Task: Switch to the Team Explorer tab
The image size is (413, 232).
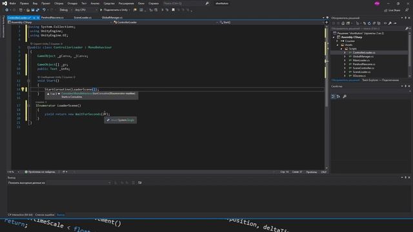Action: tap(380, 80)
